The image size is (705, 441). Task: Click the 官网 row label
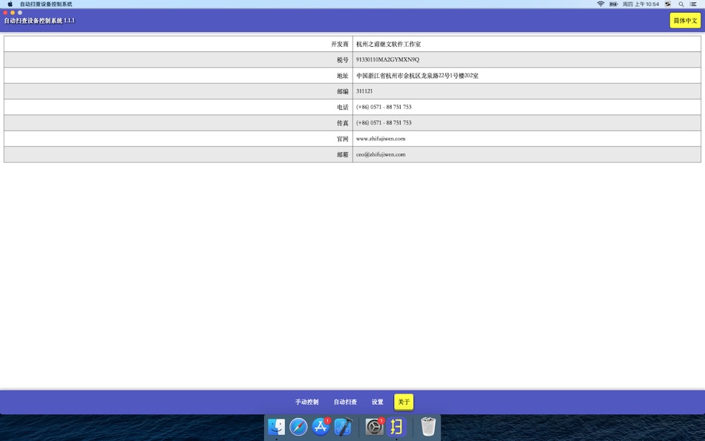[343, 139]
